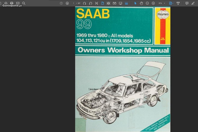This screenshot has width=198, height=132.
Task: Zoom in with the plus button
Action: coord(153,3)
